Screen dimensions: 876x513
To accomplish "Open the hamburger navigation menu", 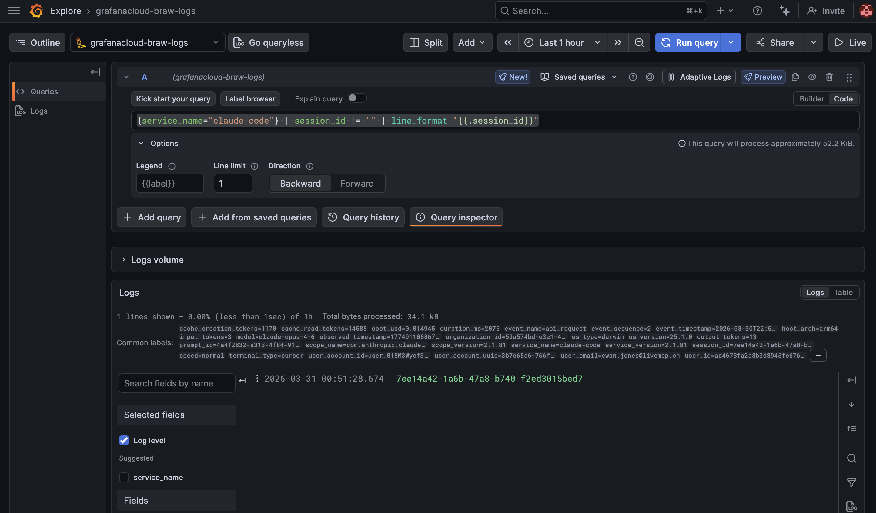I will point(14,10).
